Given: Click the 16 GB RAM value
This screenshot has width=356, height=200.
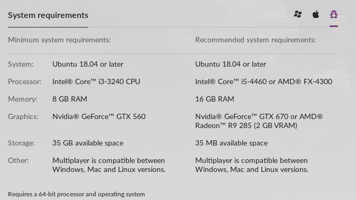Looking at the screenshot, I should 215,99.
